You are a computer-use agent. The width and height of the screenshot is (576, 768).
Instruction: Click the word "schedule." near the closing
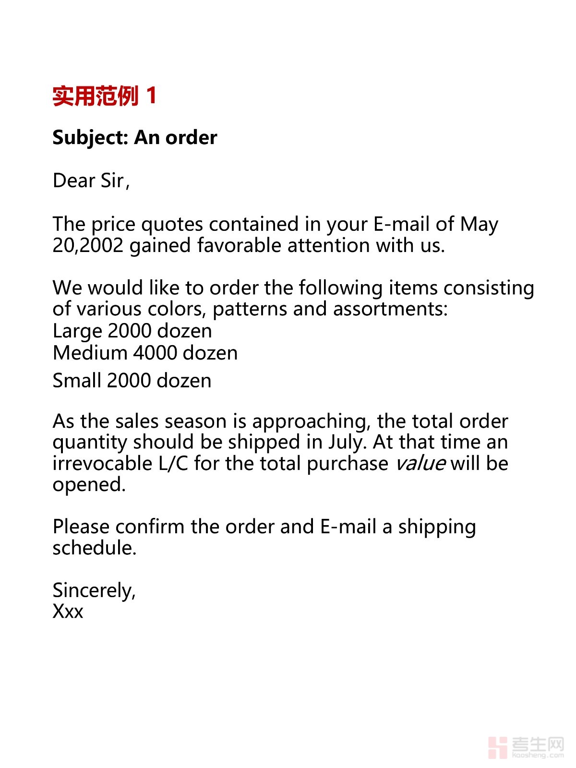[x=95, y=548]
